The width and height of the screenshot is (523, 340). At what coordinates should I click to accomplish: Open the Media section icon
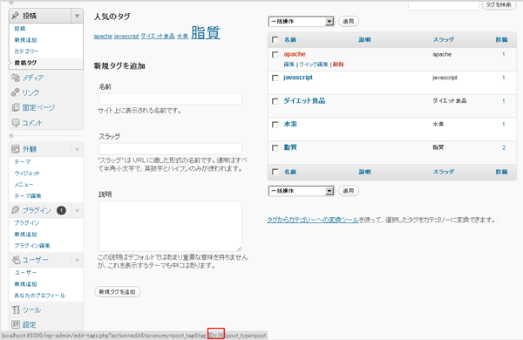pos(16,78)
